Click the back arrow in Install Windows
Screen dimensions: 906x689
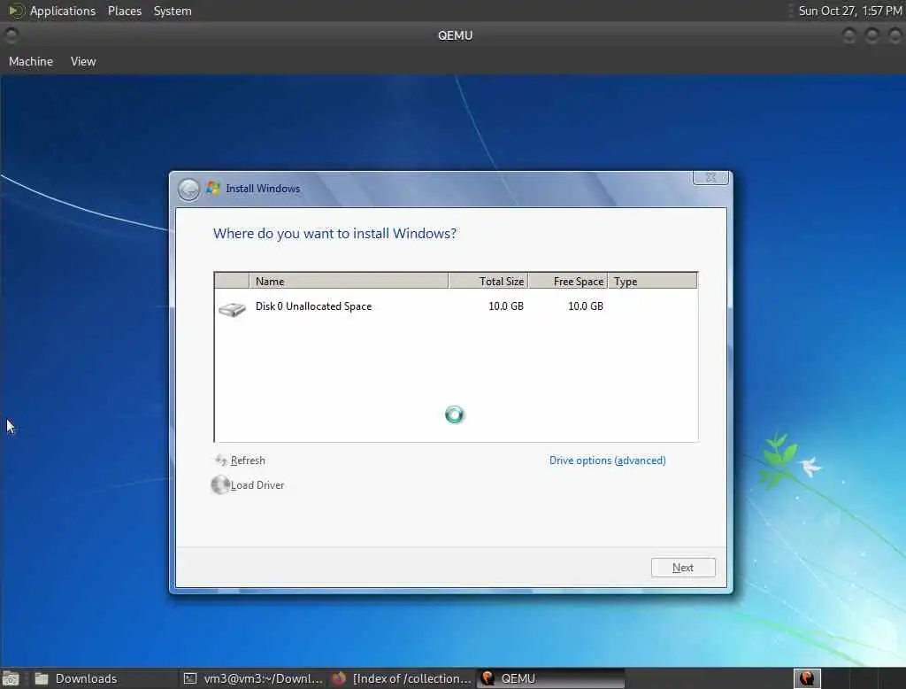pos(188,190)
